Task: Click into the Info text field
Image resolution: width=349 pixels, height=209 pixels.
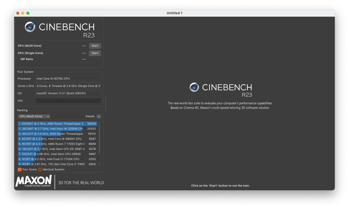Action: coord(68,101)
